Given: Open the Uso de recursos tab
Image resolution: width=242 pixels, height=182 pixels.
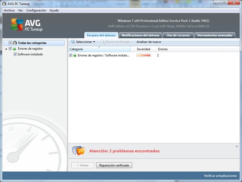Looking at the screenshot, I should coord(178,35).
